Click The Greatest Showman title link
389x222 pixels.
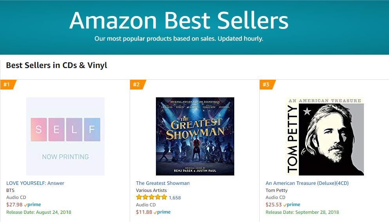click(163, 183)
